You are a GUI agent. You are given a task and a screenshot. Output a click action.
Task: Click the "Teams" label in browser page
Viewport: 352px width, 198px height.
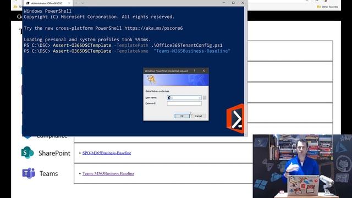click(x=49, y=174)
